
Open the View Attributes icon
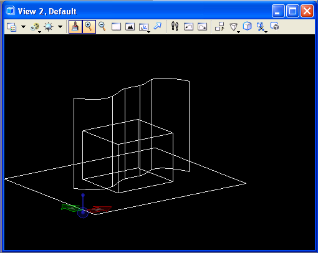click(11, 27)
